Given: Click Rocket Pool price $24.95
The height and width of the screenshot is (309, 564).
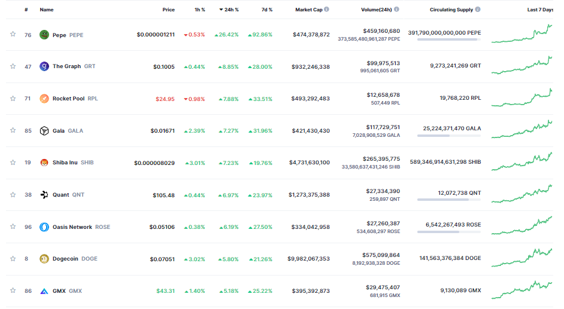Looking at the screenshot, I should (165, 99).
